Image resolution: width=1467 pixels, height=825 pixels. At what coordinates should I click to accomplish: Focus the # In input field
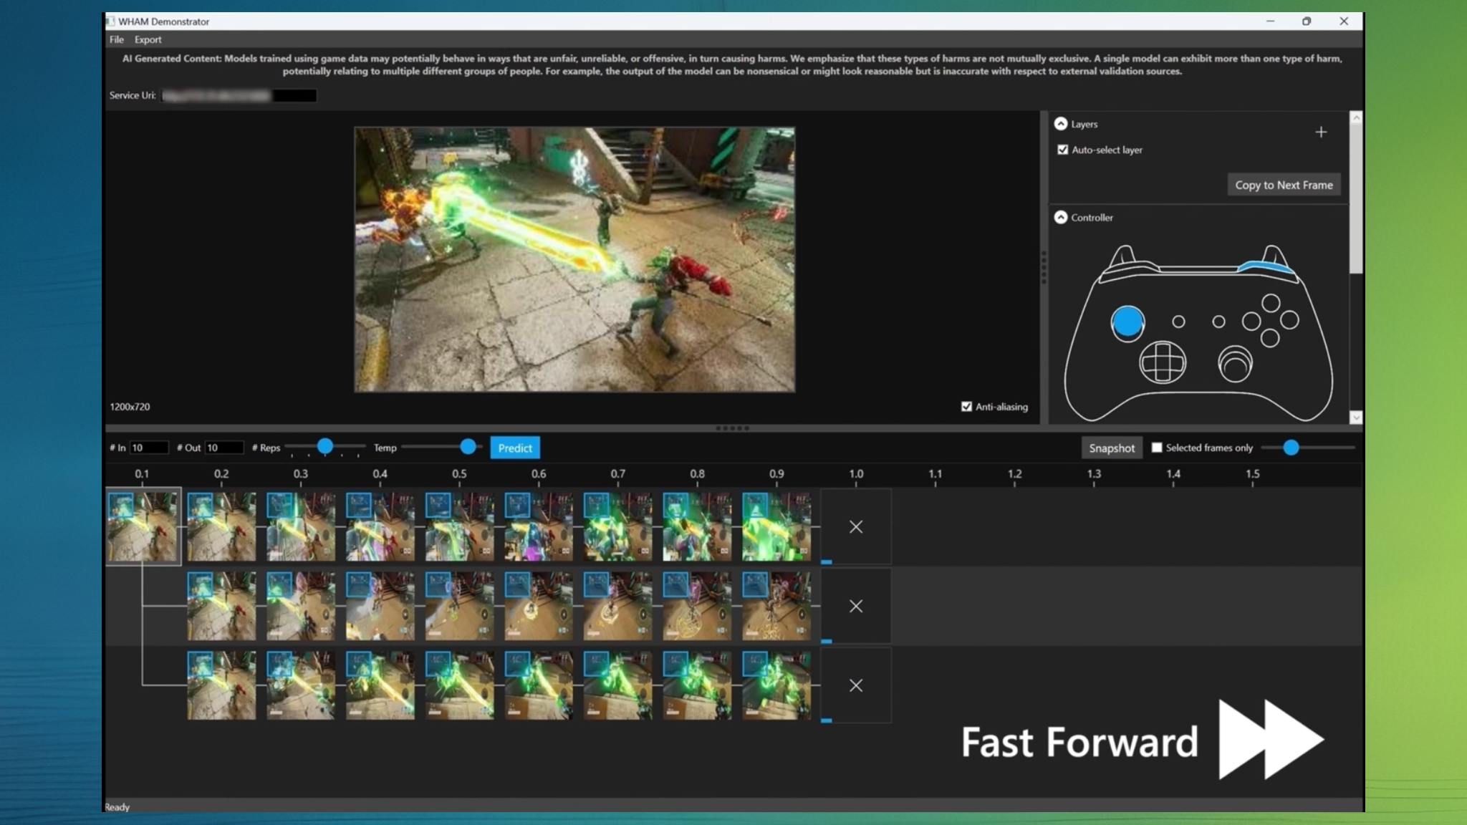point(149,448)
